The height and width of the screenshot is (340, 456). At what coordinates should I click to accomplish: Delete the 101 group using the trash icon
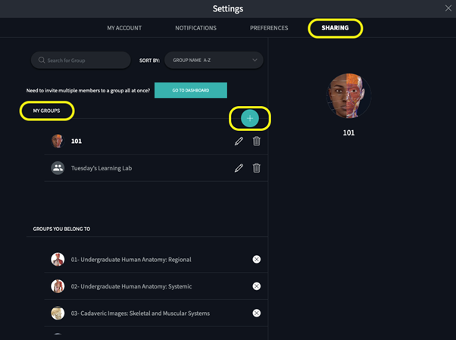[257, 141]
